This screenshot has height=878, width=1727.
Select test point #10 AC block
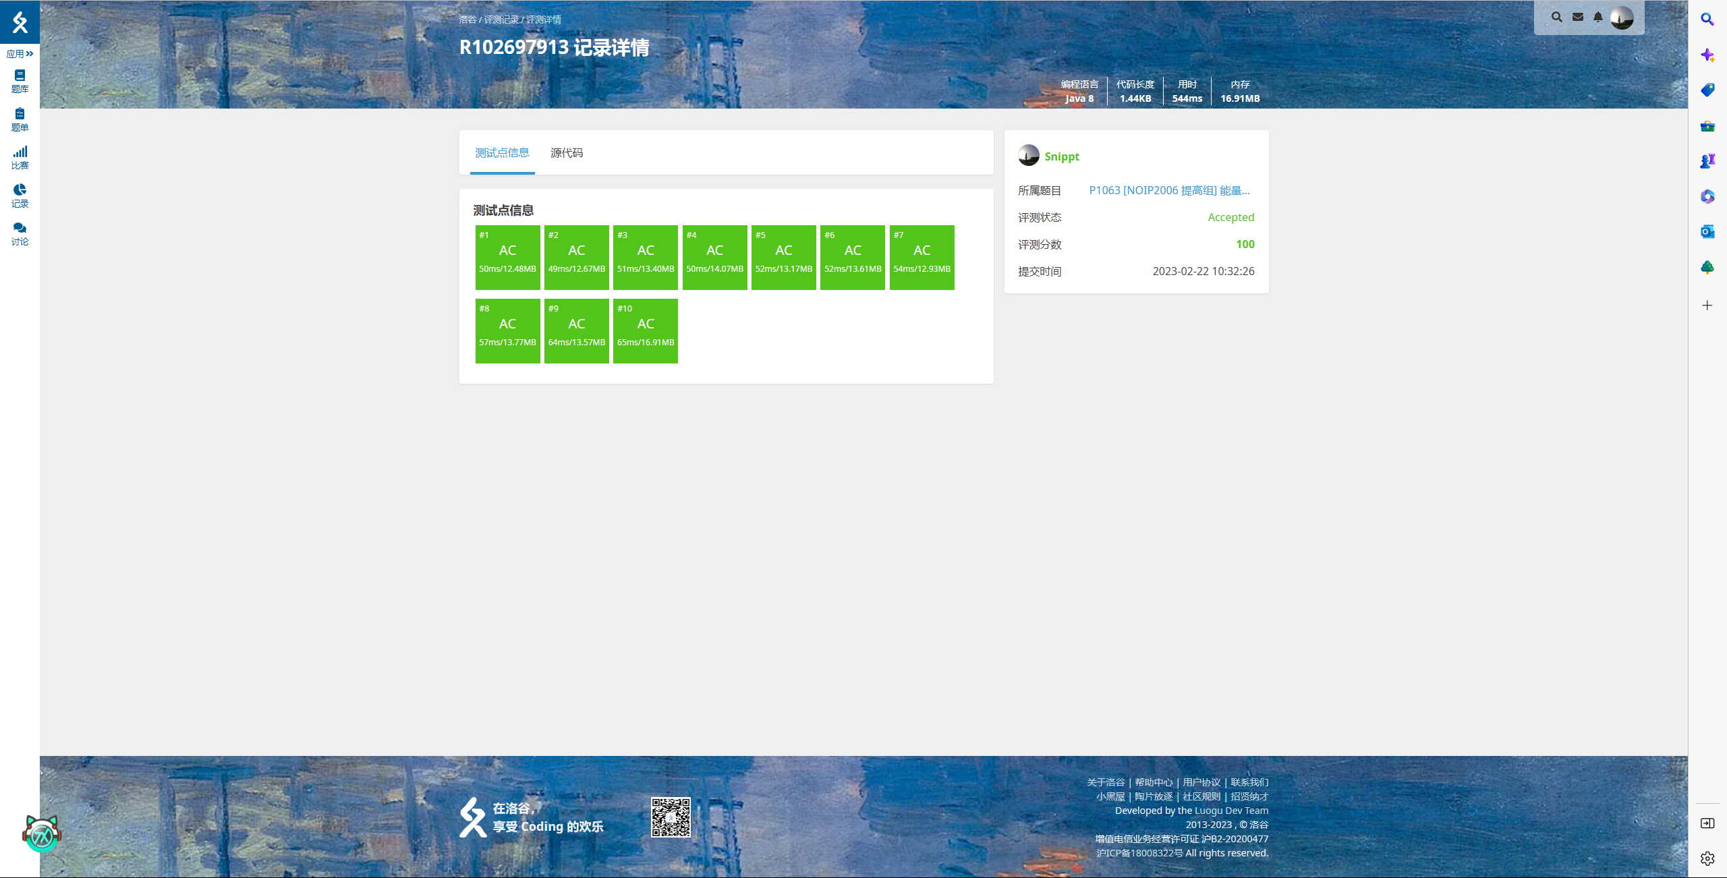[646, 331]
